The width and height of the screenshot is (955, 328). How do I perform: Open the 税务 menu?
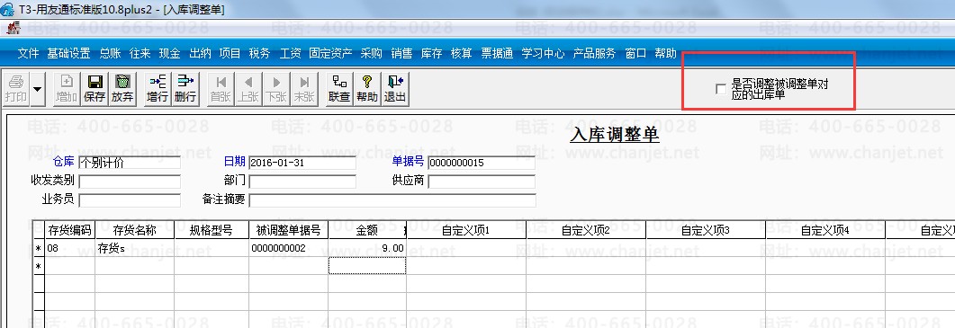point(259,54)
